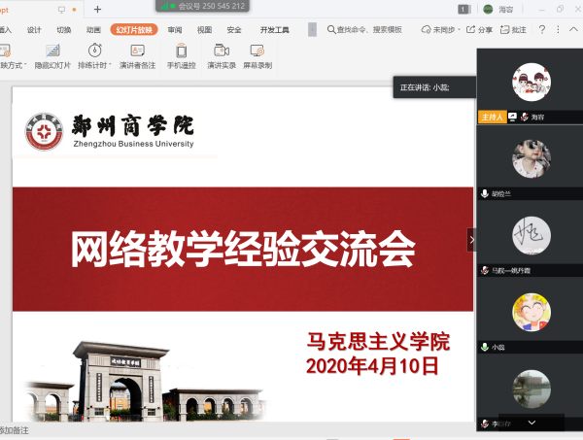Click the search commands input field
The height and width of the screenshot is (440, 583).
(369, 30)
